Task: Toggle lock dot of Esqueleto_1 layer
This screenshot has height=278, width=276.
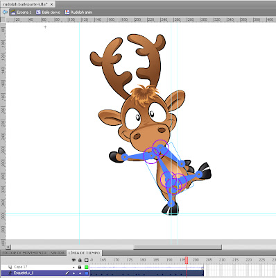Action: [80, 273]
